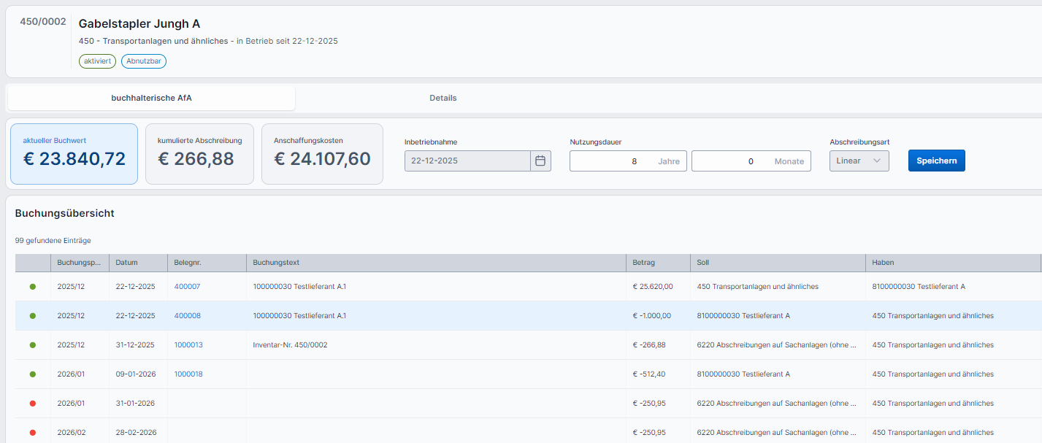Click green status dot of Beleg 400007 row
The height and width of the screenshot is (443, 1042).
point(32,287)
